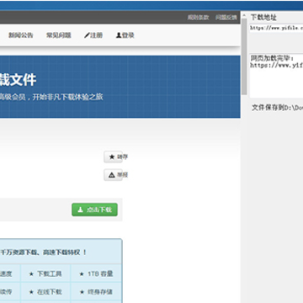Click the green 点击下载 download button
Image resolution: width=303 pixels, height=303 pixels.
94,210
